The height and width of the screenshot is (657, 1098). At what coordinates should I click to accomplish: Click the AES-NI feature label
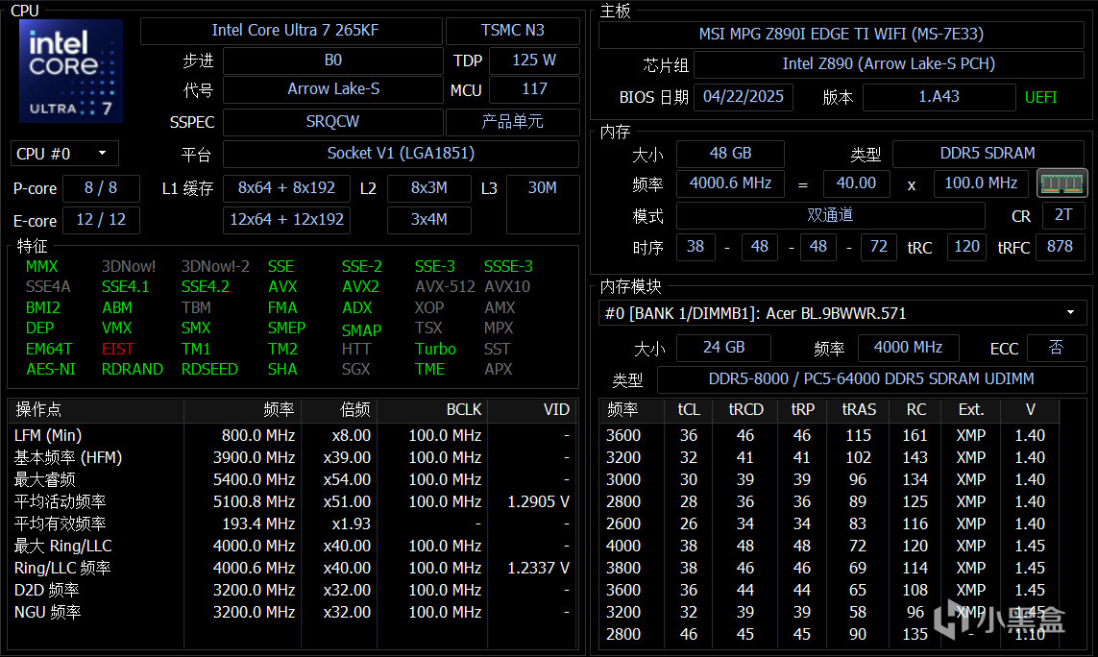(x=50, y=369)
